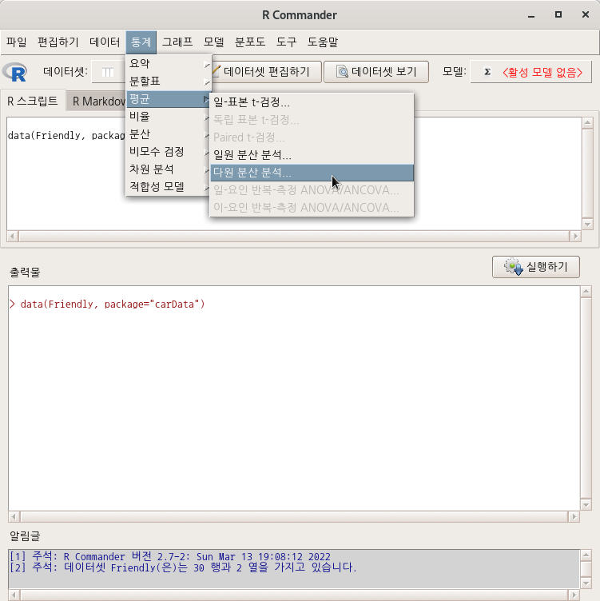Expand the 요약 submenu

pos(169,64)
